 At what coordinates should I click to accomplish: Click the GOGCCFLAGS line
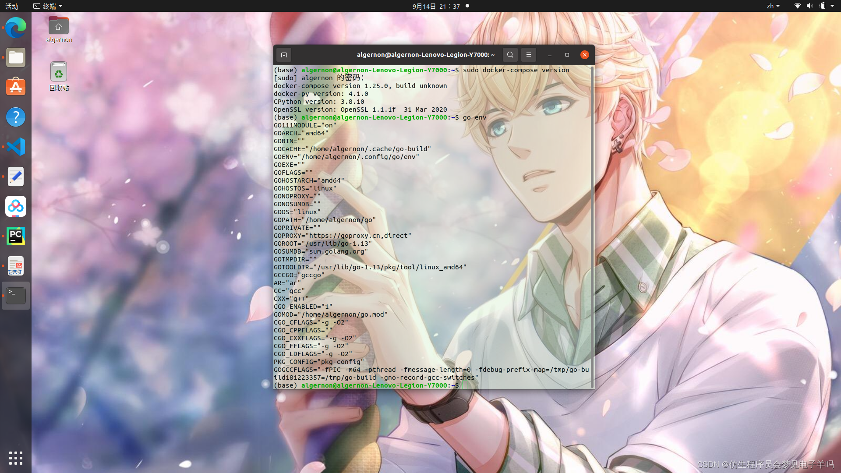point(431,374)
